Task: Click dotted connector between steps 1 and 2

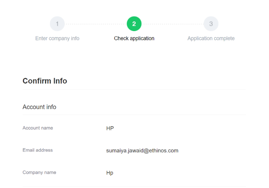Action: click(x=95, y=24)
